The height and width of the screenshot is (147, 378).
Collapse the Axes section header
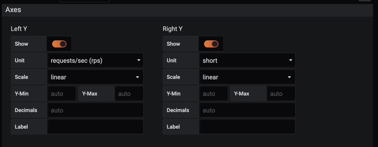coord(13,10)
